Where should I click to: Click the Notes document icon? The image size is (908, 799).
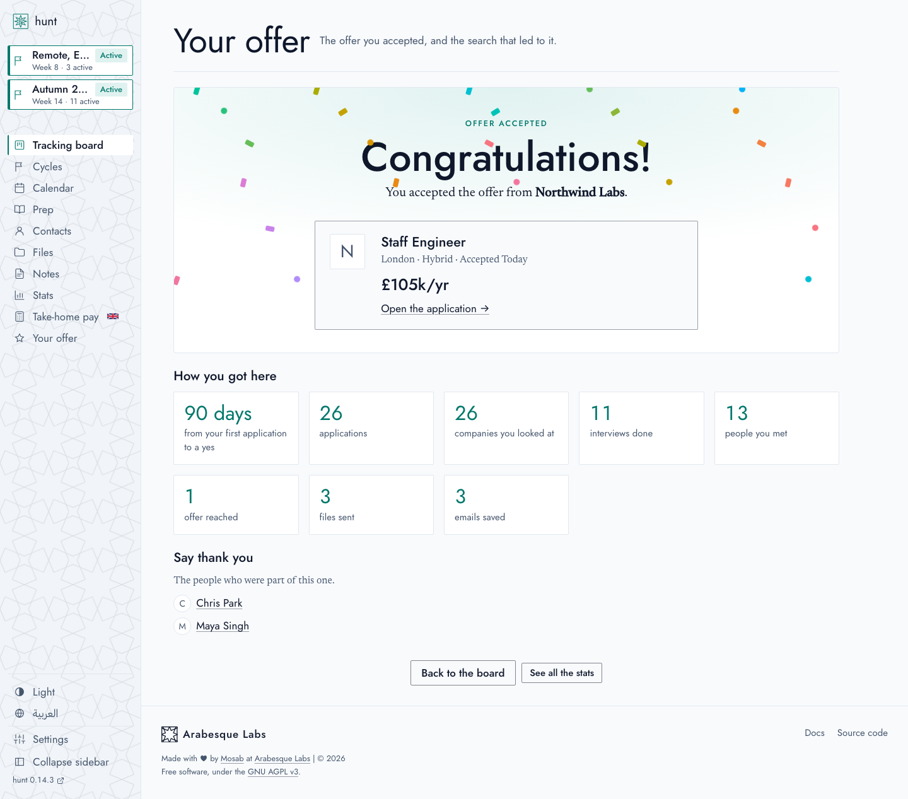[20, 274]
